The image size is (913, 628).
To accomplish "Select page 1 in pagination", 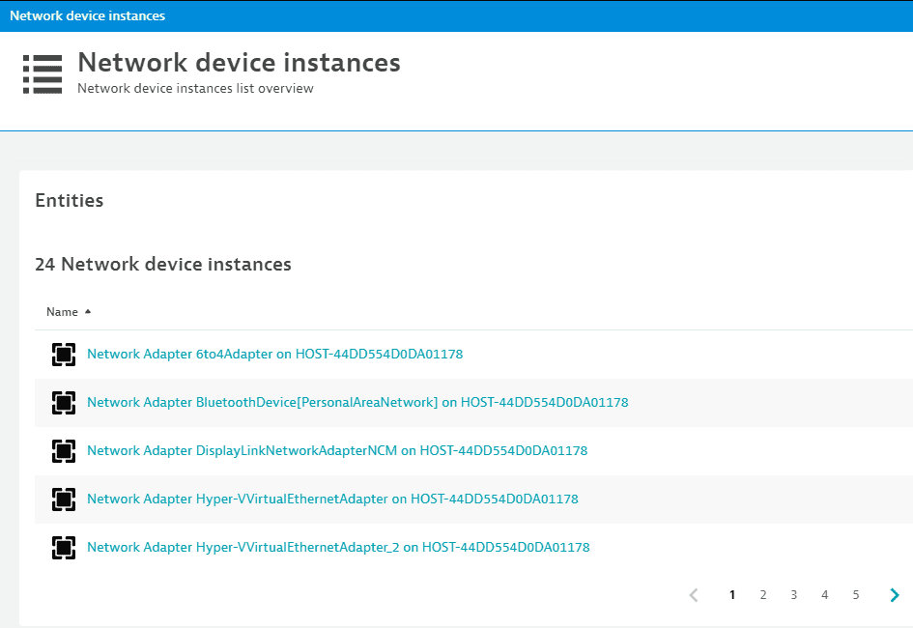I will click(732, 595).
